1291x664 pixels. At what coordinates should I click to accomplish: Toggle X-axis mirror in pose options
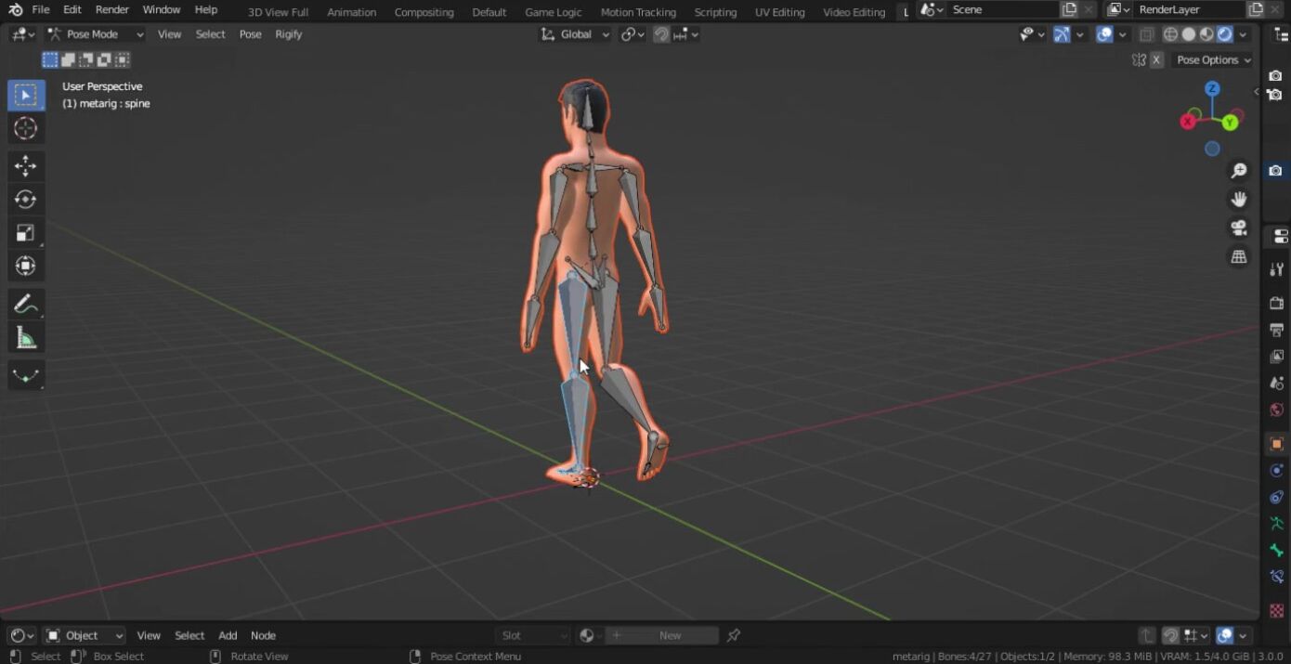coord(1156,60)
